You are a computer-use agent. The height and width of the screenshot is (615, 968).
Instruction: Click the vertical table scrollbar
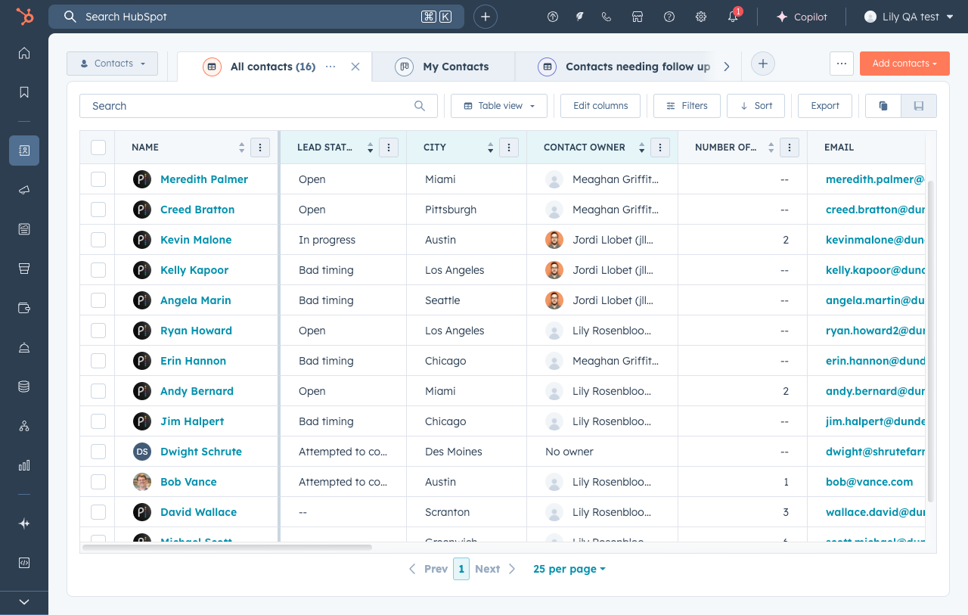click(931, 341)
